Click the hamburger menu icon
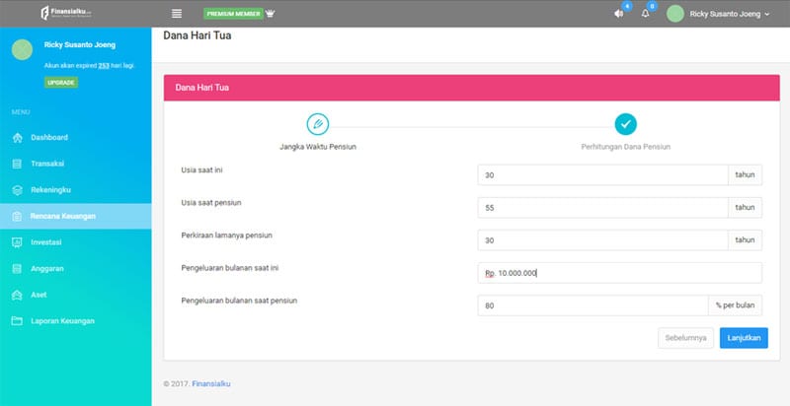Viewport: 790px width, 406px height. tap(177, 14)
